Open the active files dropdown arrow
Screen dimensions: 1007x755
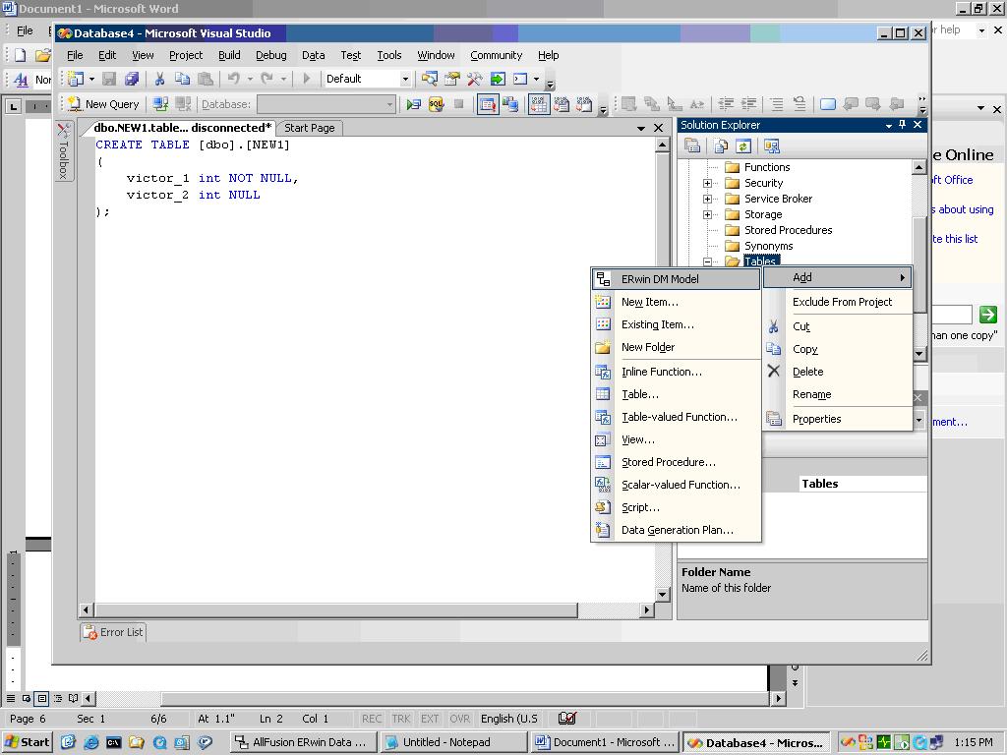641,129
